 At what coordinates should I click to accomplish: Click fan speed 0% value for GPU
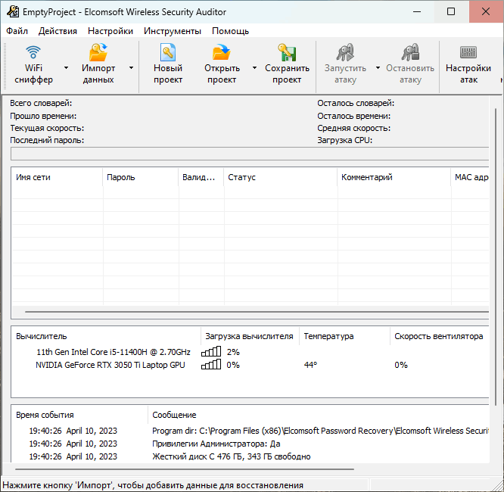click(x=401, y=365)
